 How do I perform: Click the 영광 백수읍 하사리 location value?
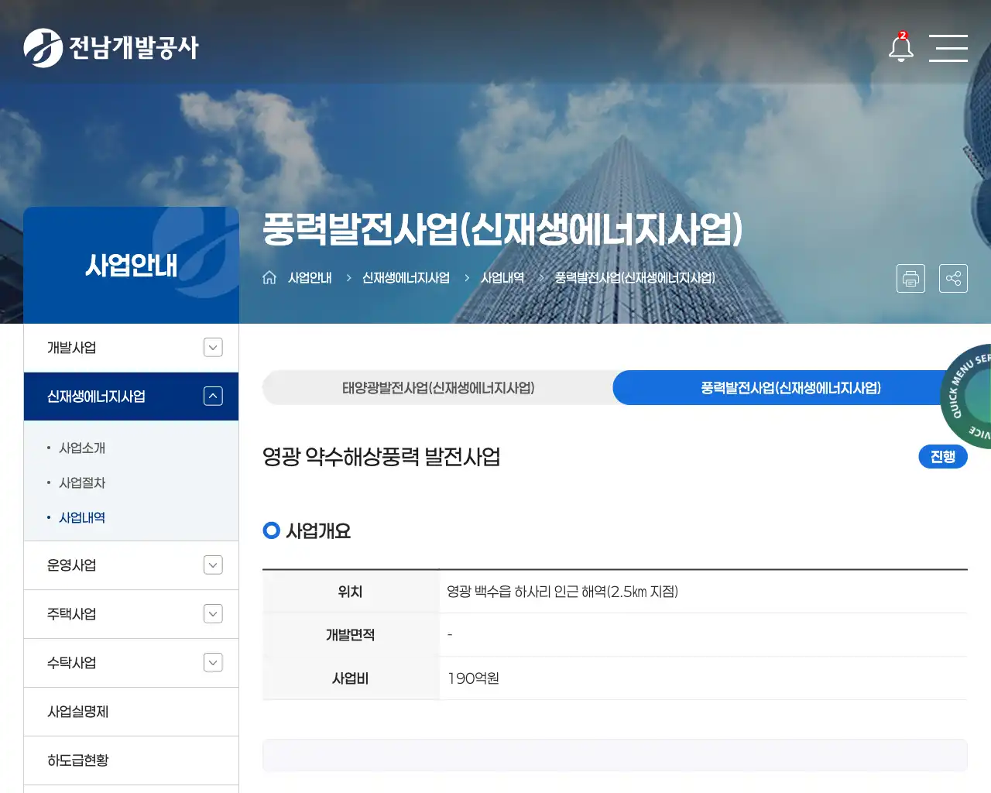pos(562,592)
